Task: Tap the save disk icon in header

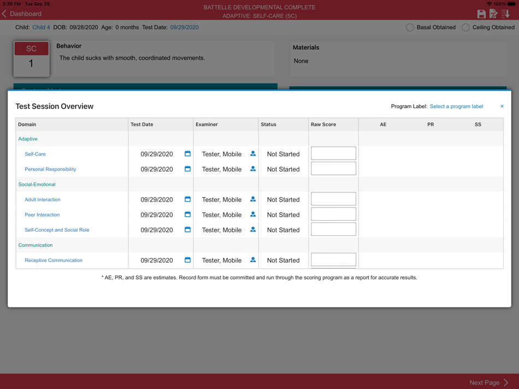Action: click(481, 14)
